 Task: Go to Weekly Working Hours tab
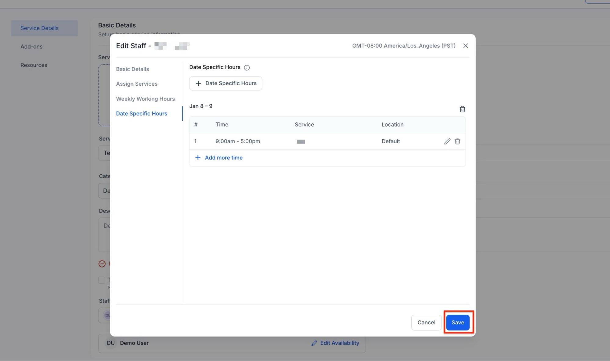(x=145, y=99)
